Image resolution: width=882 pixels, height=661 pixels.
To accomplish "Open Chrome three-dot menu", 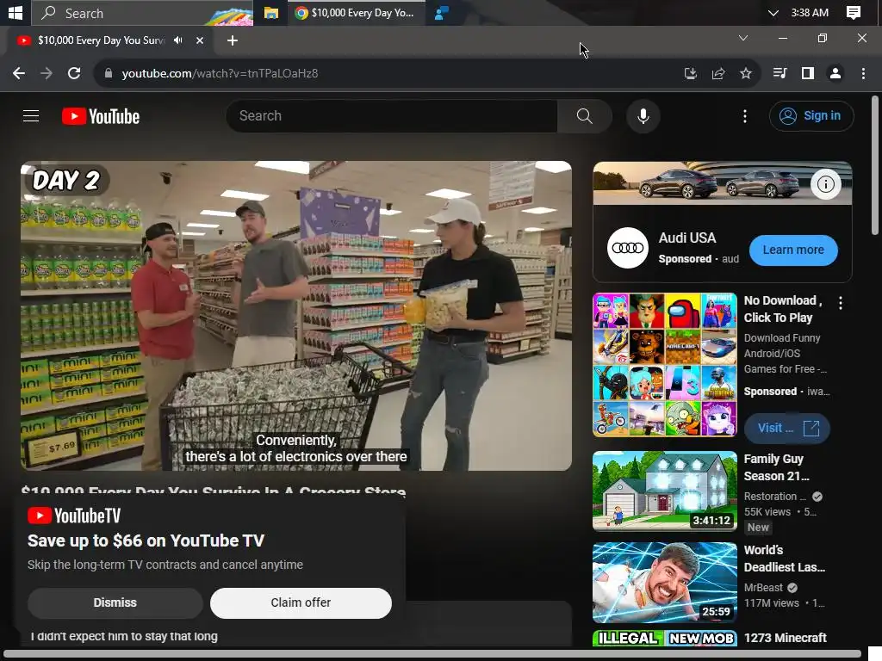I will (x=863, y=74).
